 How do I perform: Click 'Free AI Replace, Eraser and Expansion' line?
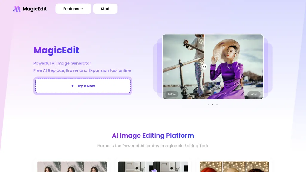coord(82,70)
